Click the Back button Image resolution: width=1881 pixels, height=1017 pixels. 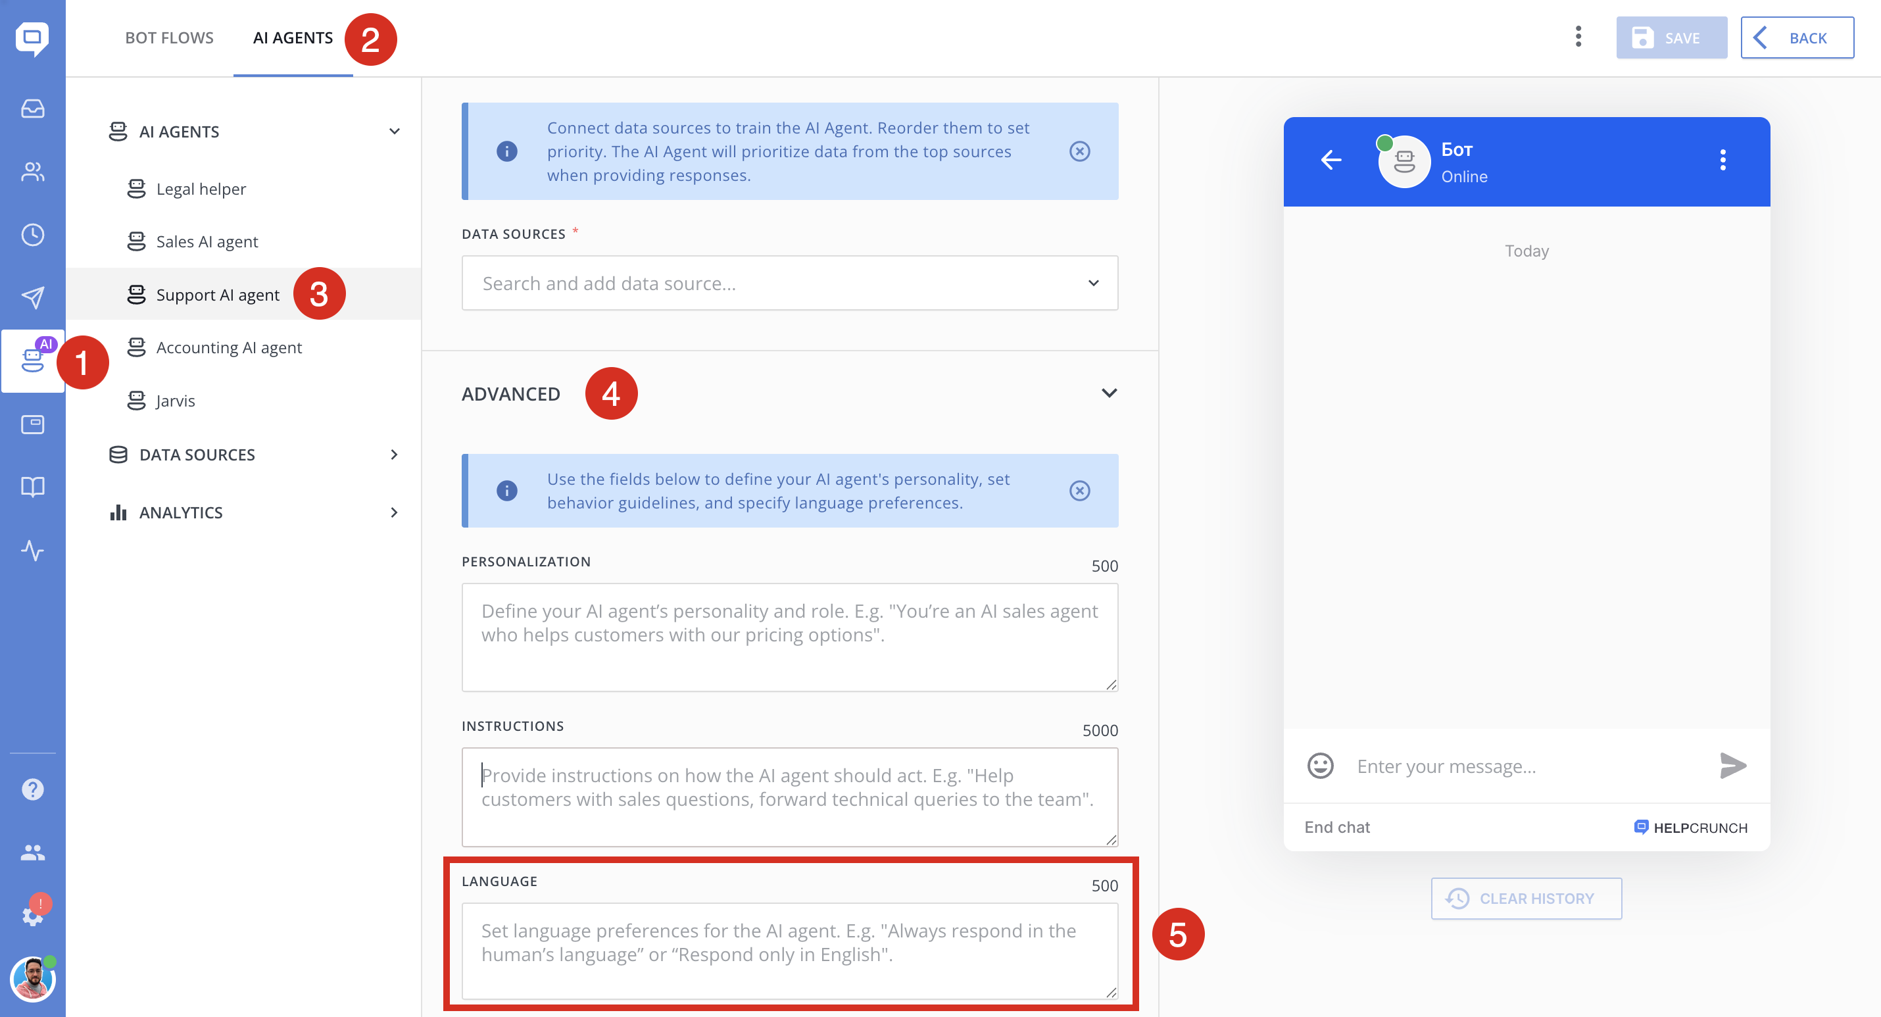(1796, 38)
